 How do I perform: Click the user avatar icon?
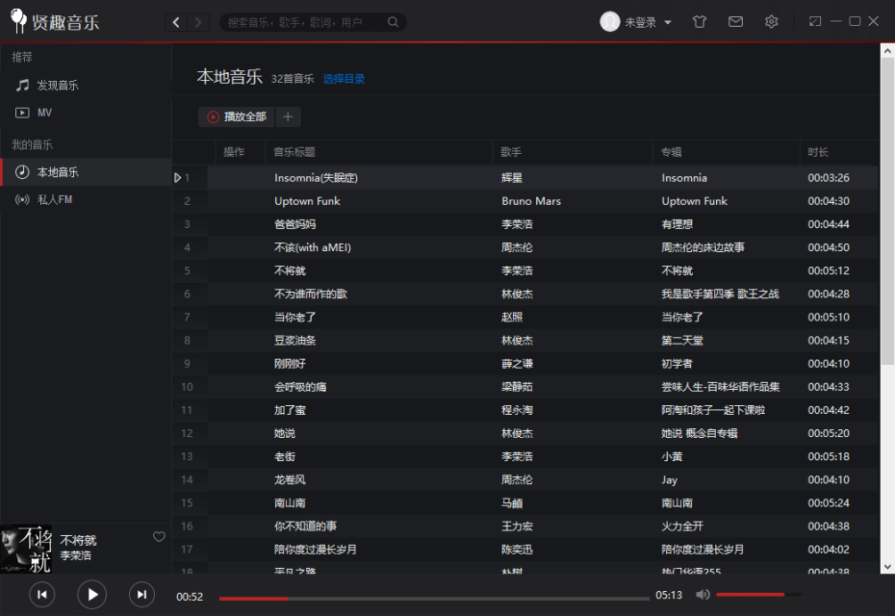pyautogui.click(x=609, y=22)
